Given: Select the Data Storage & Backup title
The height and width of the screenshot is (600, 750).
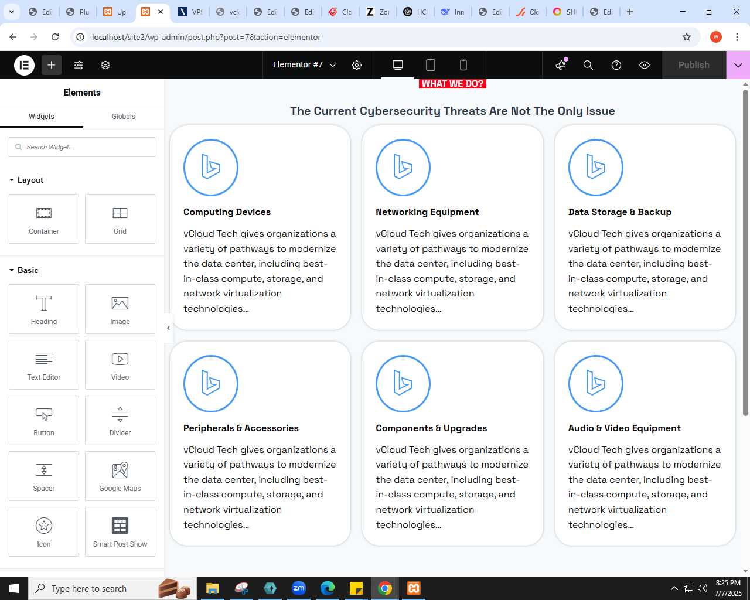Looking at the screenshot, I should click(620, 212).
